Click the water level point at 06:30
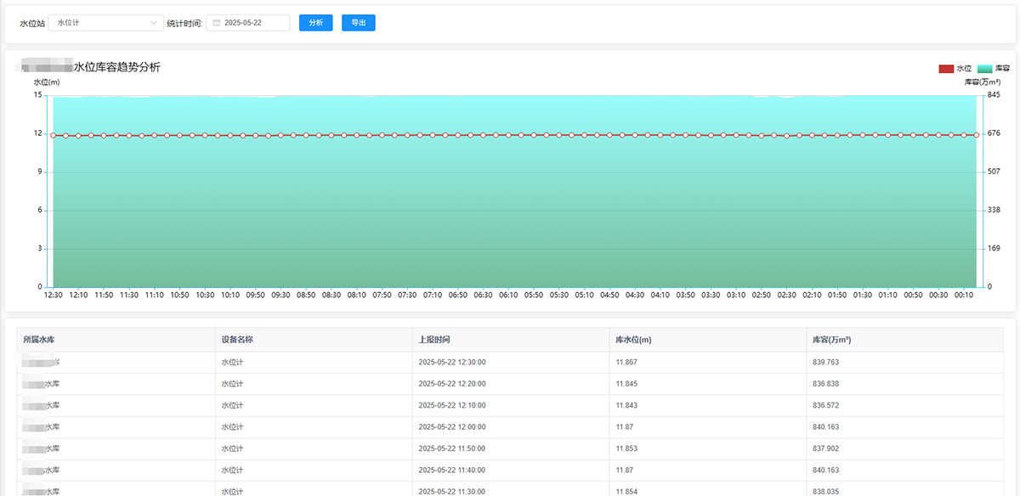 (x=483, y=135)
